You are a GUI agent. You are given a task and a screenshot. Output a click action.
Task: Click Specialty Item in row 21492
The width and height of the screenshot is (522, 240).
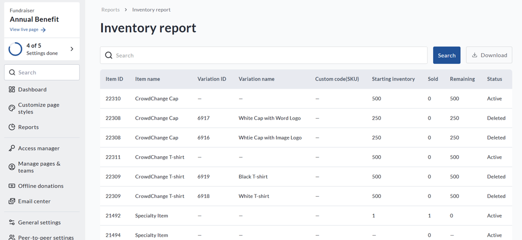[152, 216]
